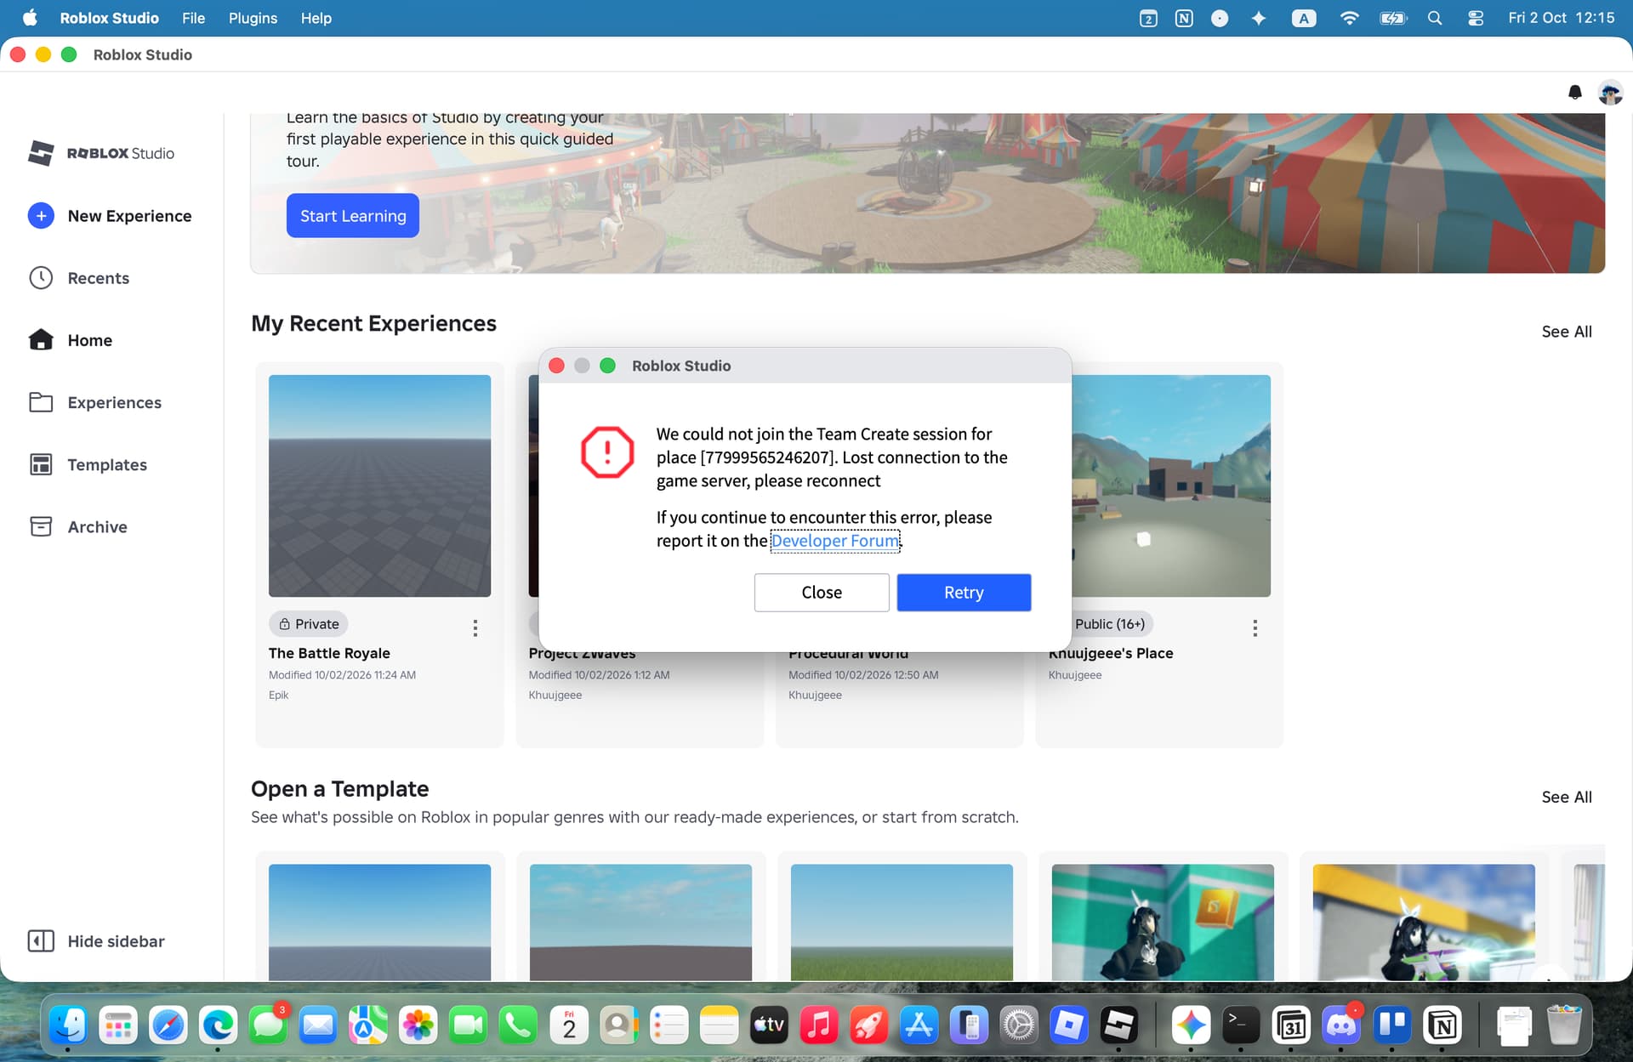Click the Khuujgeee's Place title text
Image resolution: width=1633 pixels, height=1062 pixels.
coord(1111,653)
